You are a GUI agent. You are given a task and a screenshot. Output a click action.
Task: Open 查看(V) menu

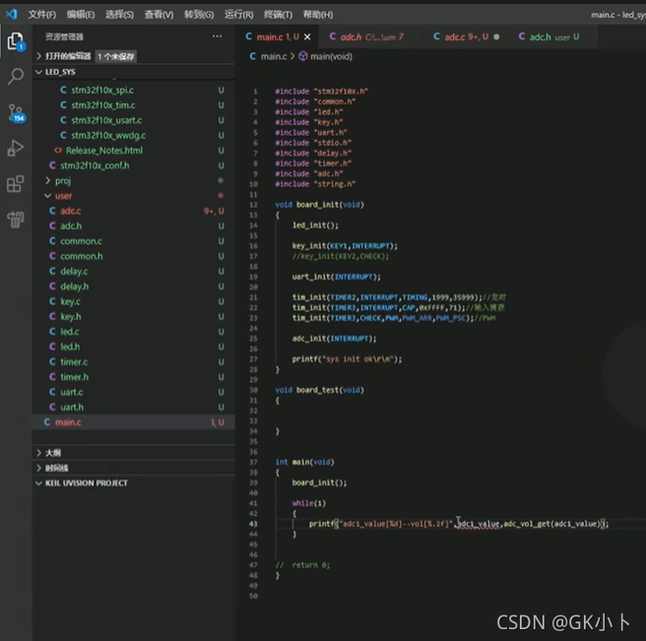point(159,15)
